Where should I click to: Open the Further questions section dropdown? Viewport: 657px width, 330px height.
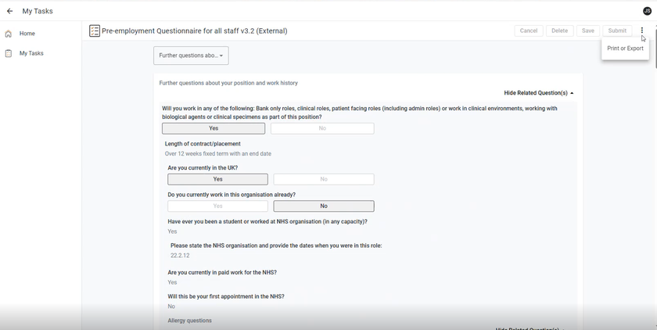[x=191, y=56]
